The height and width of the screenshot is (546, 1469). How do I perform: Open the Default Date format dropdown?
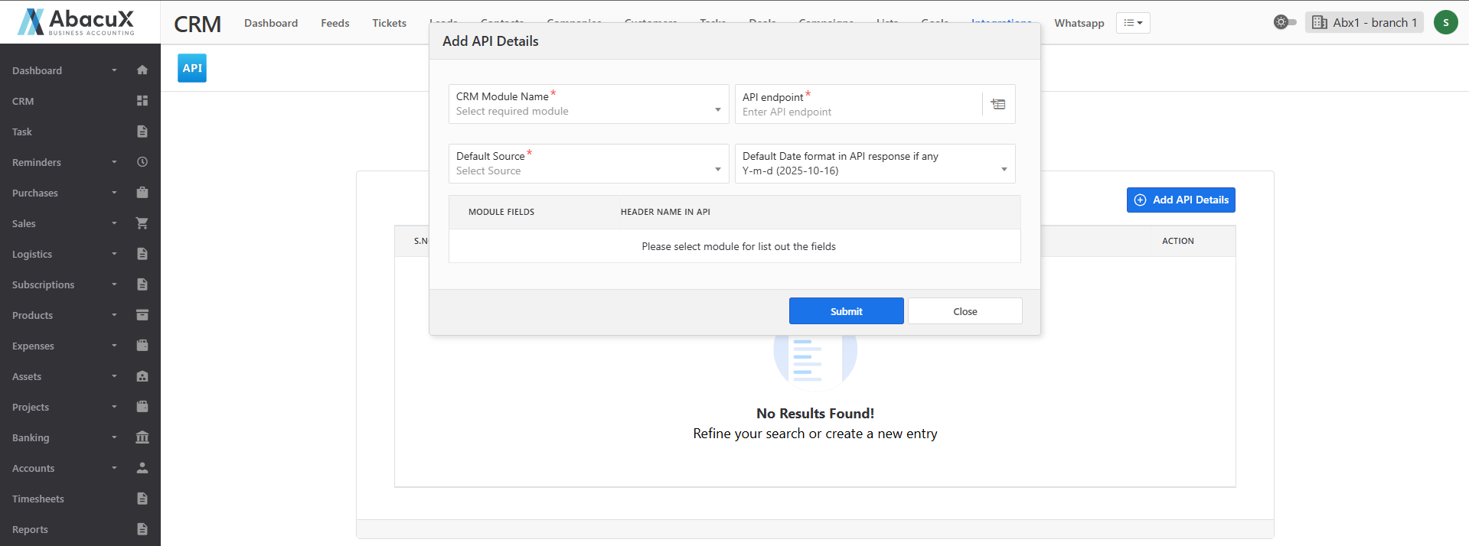tap(874, 164)
